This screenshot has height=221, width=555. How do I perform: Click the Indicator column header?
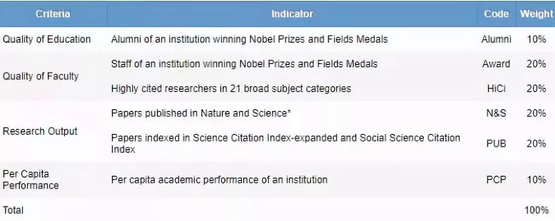(x=292, y=14)
